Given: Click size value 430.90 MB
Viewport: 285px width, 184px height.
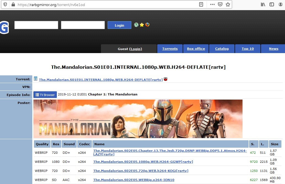Looking at the screenshot, I should 275,180.
